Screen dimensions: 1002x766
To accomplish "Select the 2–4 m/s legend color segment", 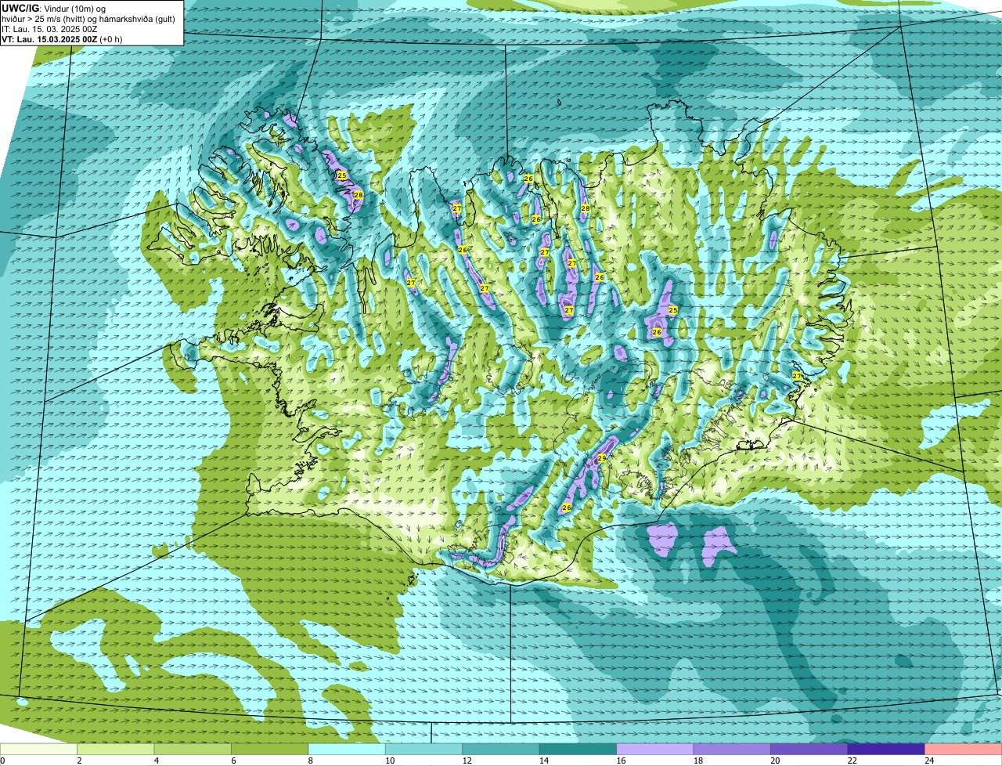I will coord(117,750).
